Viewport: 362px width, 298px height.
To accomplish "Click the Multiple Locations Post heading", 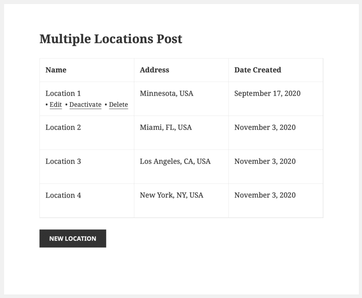I will [111, 39].
